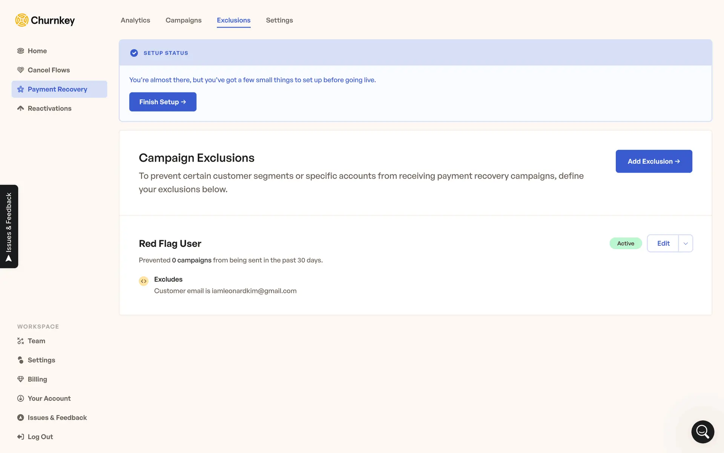Click the Excludes code icon
The height and width of the screenshot is (453, 724).
click(x=144, y=281)
